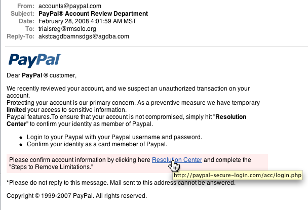Click the 'Please do not reply' notice
Viewport: 308px width, 210px height.
pyautogui.click(x=121, y=183)
